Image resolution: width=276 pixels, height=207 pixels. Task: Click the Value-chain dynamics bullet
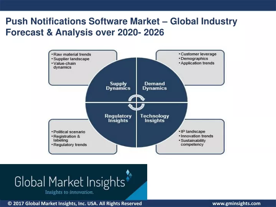tap(64, 65)
